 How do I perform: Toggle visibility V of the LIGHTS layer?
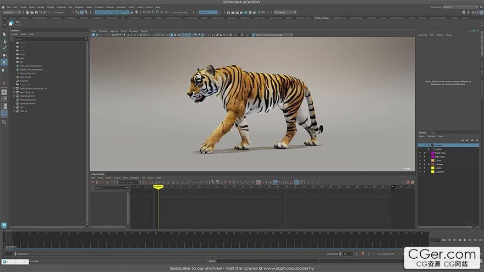[x=420, y=171]
